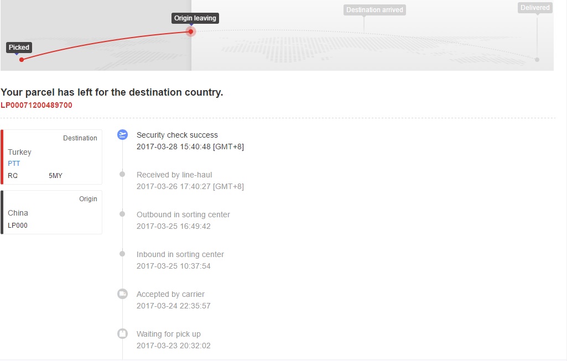This screenshot has height=361, width=567.
Task: Click the red dot under Picked
Action: (22, 60)
